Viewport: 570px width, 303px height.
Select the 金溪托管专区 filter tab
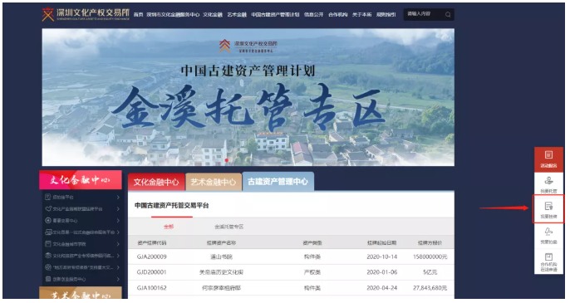[x=228, y=227]
